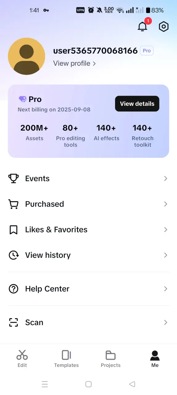Viewport: 177px width, 395px height.
Task: Expand Purchased with its chevron
Action: (x=166, y=204)
